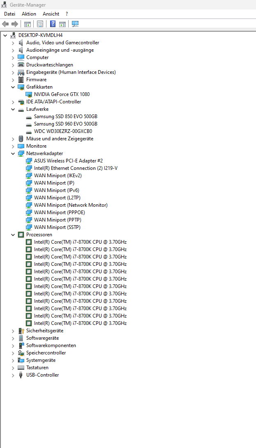Click the Forward arrow in the toolbar
Image resolution: width=256 pixels, height=448 pixels.
coord(15,24)
